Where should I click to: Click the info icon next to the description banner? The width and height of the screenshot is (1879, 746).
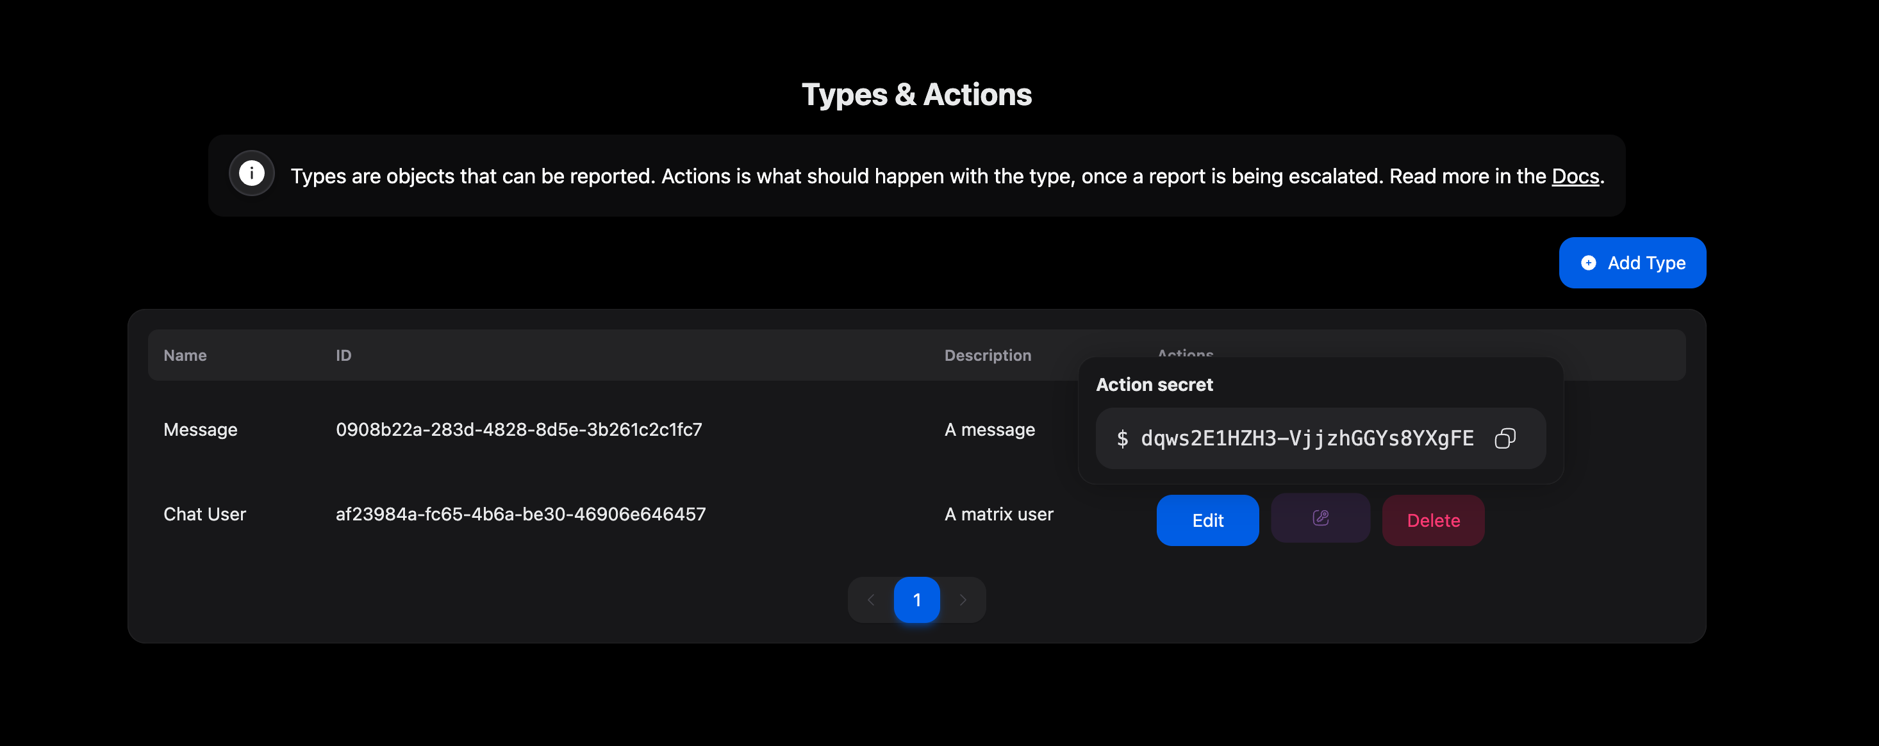pyautogui.click(x=251, y=173)
